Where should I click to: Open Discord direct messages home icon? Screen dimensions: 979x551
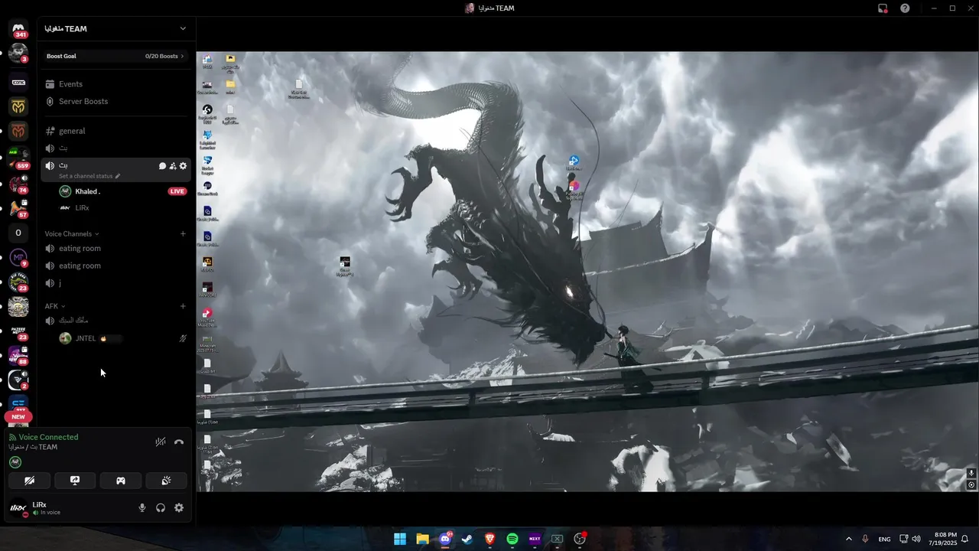click(18, 29)
